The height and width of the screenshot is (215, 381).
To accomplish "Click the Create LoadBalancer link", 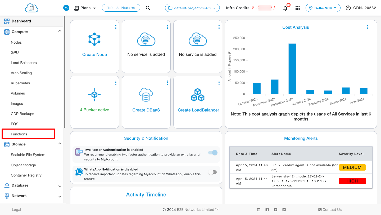I will click(x=198, y=110).
